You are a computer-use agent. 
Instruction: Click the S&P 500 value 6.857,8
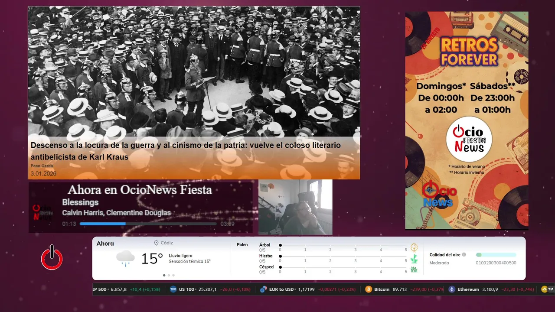point(118,289)
